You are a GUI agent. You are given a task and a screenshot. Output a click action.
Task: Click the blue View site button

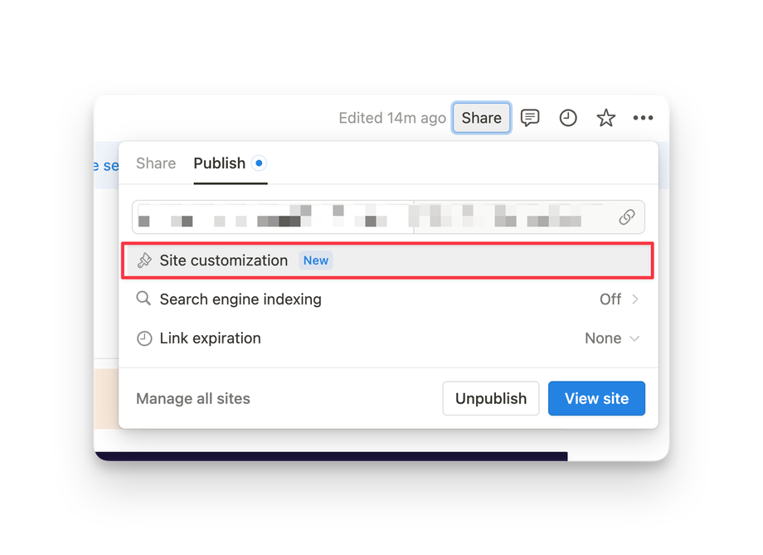click(596, 399)
